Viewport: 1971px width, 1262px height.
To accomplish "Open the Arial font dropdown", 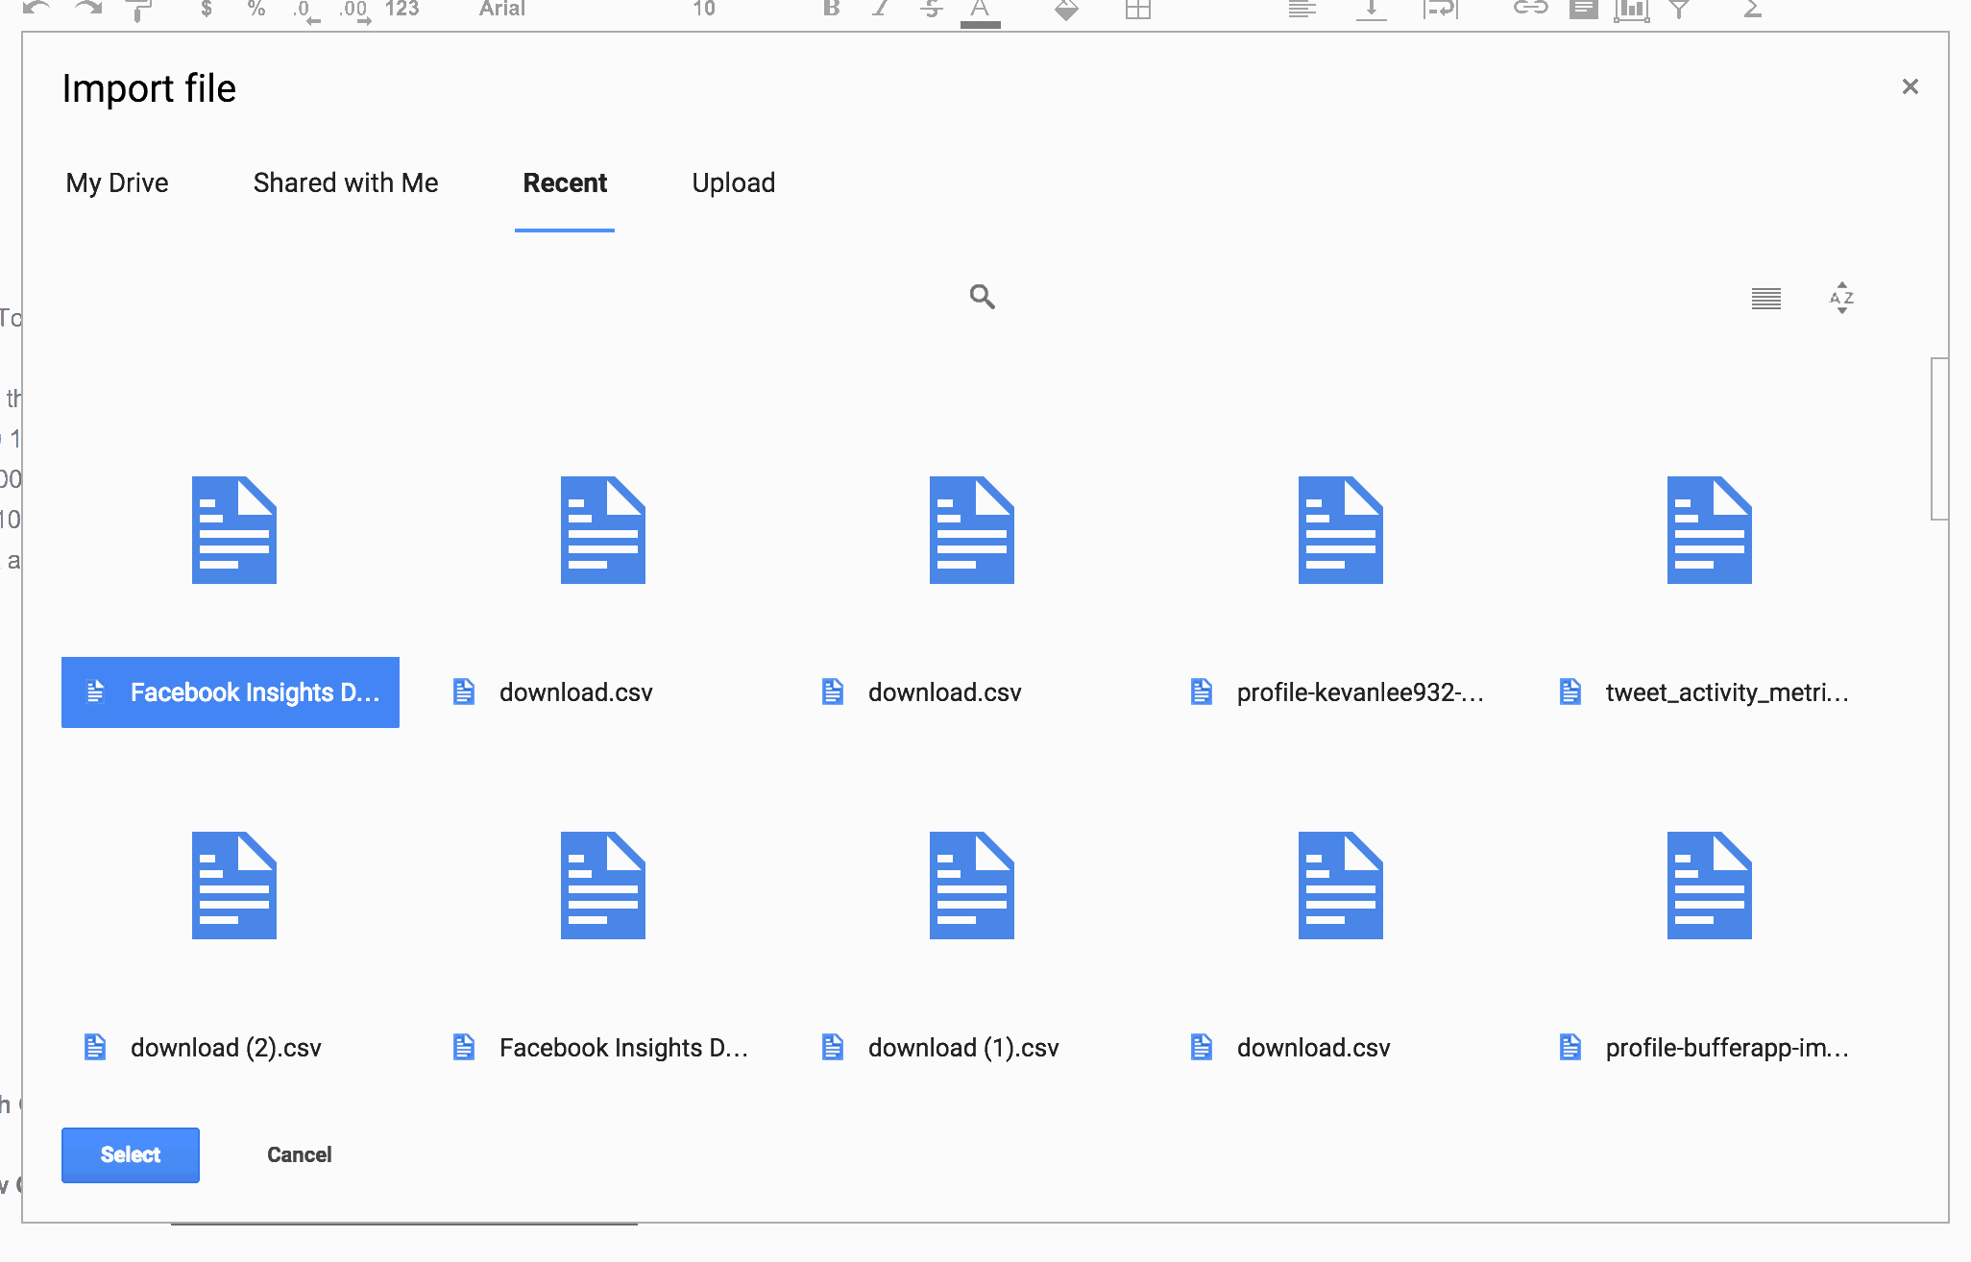I will coord(502,10).
